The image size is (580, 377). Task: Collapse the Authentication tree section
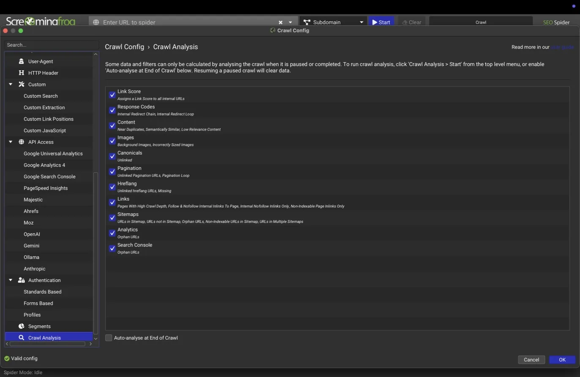[11, 280]
